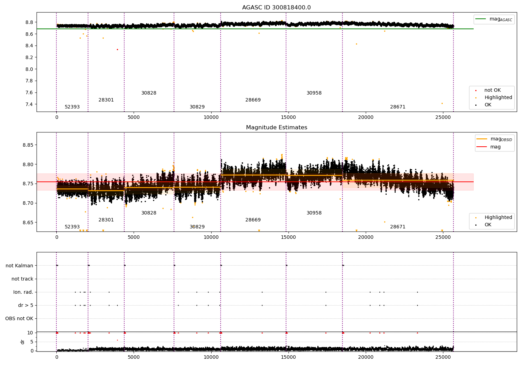Click the 'not Kalman' y-axis label
This screenshot has width=522, height=365.
point(19,266)
